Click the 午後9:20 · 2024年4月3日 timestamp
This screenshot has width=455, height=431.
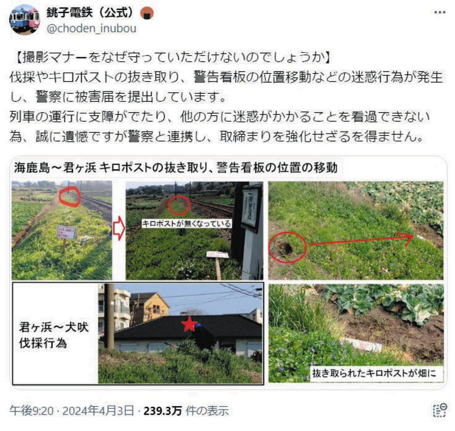tap(72, 410)
